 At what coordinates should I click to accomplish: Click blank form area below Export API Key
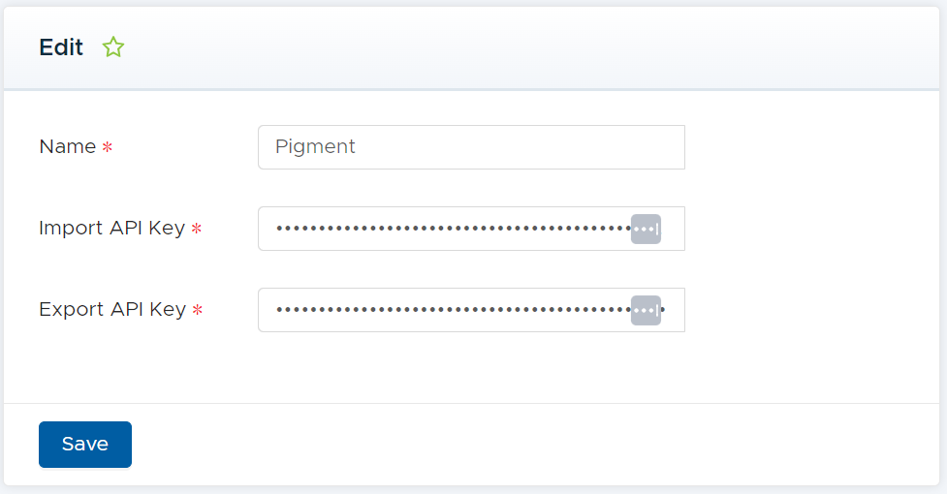click(473, 368)
